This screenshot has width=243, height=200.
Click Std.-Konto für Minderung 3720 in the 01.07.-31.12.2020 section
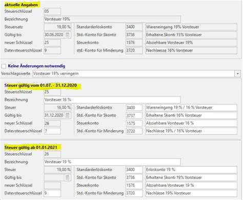click(x=134, y=131)
